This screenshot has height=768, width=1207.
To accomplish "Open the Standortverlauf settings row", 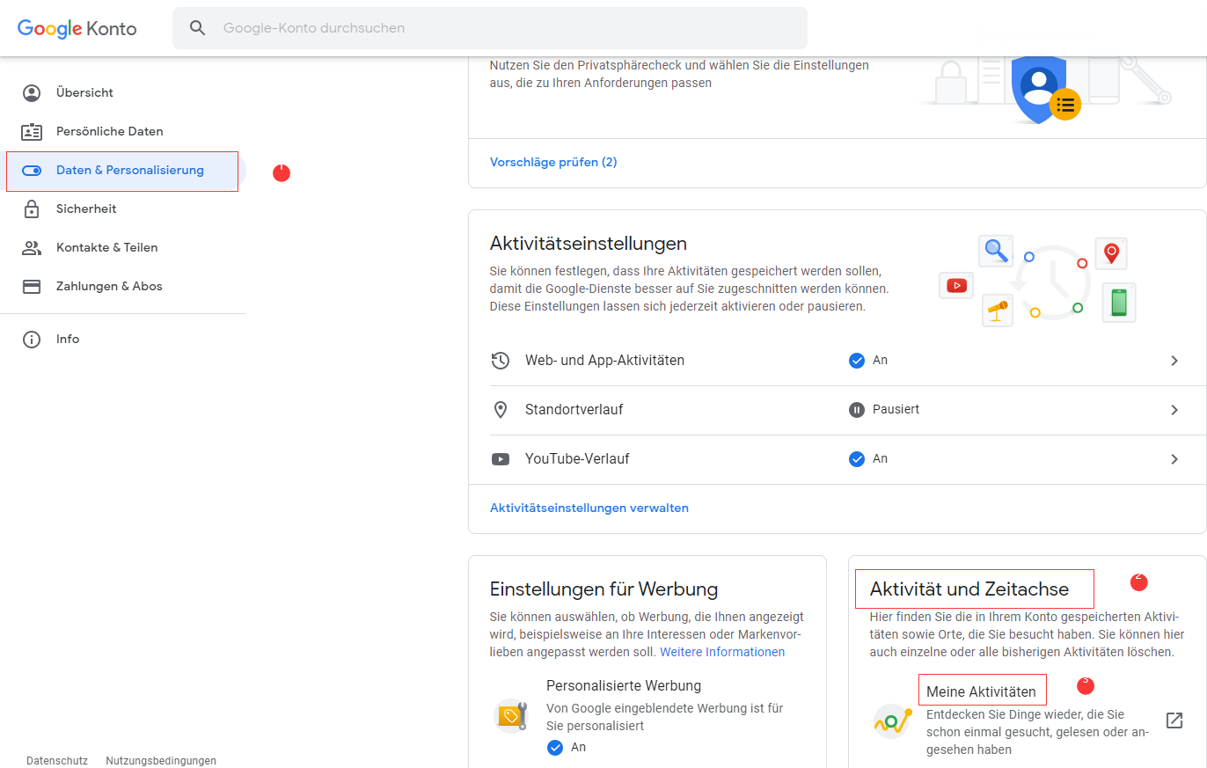I will 837,410.
